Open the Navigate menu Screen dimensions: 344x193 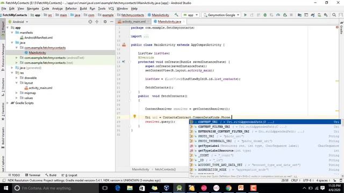click(x=33, y=9)
